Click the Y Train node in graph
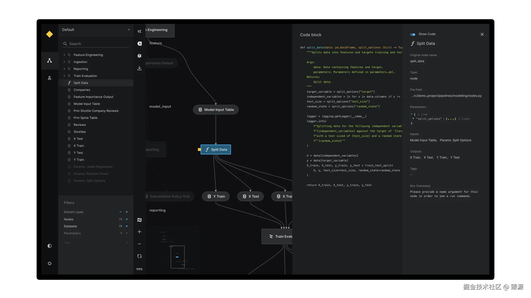531x298 pixels. click(x=216, y=197)
